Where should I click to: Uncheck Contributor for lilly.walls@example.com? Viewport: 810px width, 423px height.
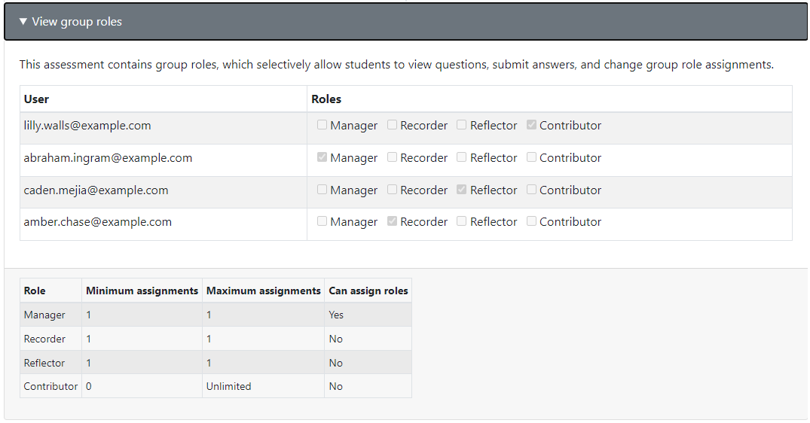(x=531, y=125)
